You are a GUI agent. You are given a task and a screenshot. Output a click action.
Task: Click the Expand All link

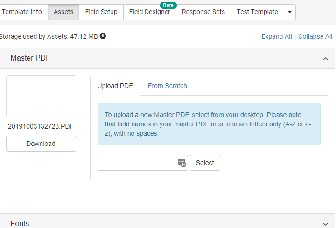coord(277,36)
